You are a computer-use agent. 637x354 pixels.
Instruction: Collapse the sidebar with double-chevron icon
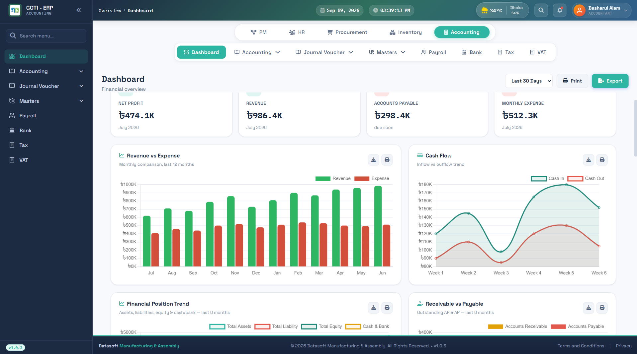click(x=79, y=10)
